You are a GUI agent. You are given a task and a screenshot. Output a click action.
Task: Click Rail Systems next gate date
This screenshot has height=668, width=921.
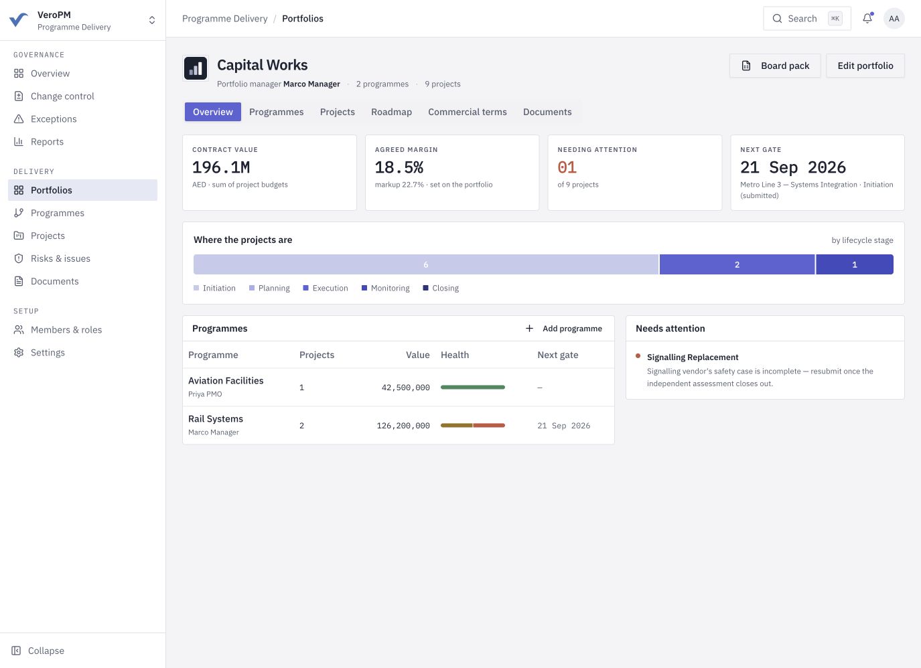[564, 426]
